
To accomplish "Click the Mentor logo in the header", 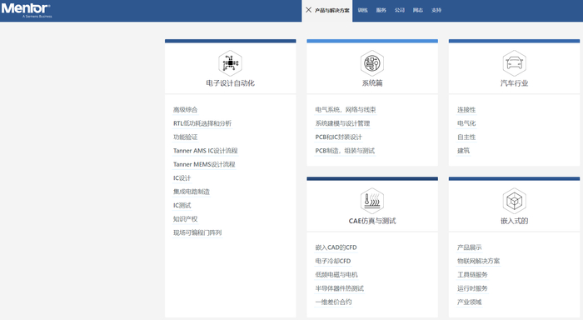I will tap(26, 10).
